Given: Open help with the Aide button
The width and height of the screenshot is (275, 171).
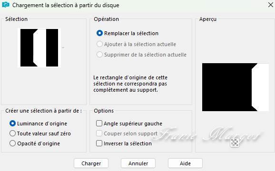Looking at the screenshot, I should coord(185,163).
